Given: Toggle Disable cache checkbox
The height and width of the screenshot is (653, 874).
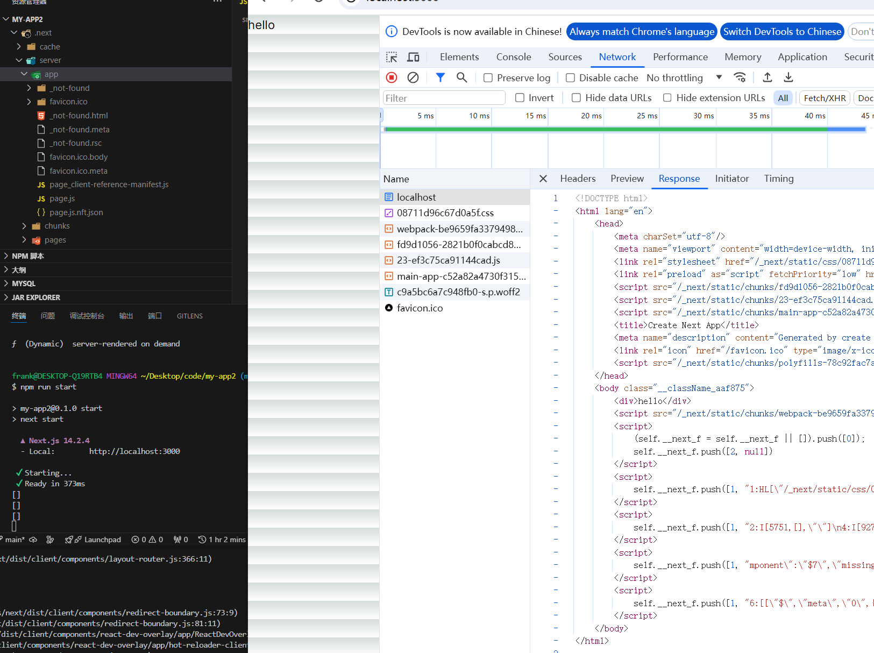Looking at the screenshot, I should [570, 78].
